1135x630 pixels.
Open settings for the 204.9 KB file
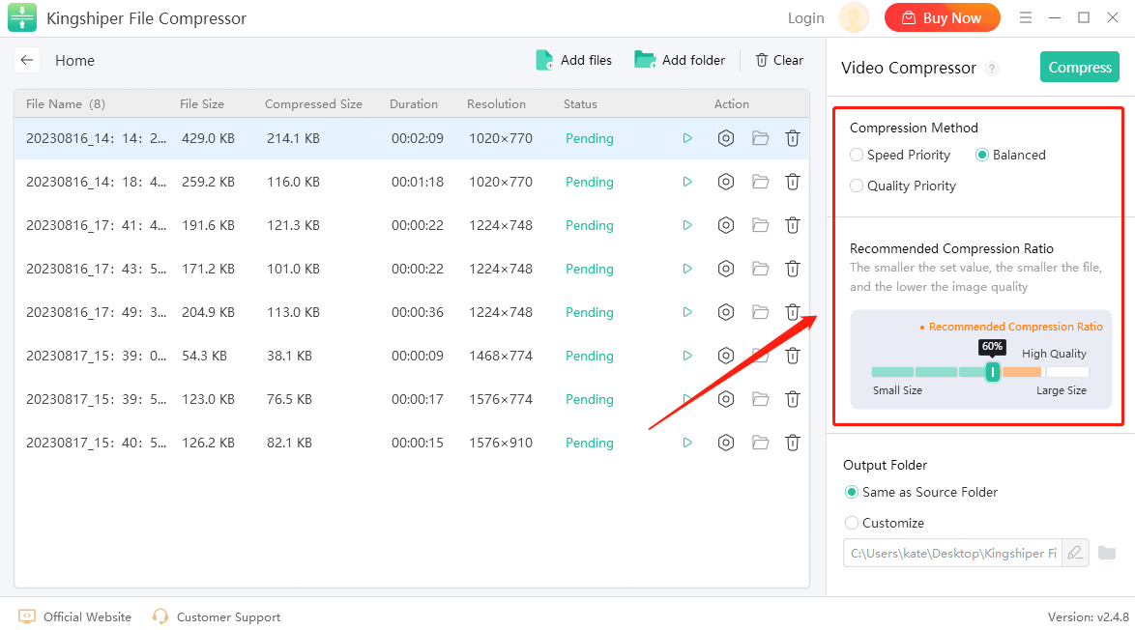tap(725, 312)
